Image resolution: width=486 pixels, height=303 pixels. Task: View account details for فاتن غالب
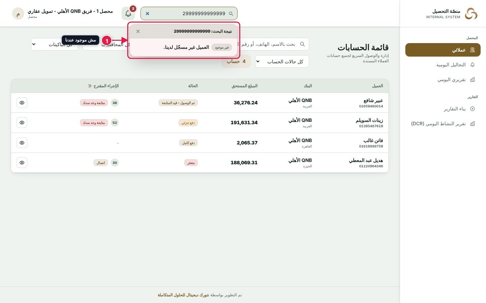22,143
